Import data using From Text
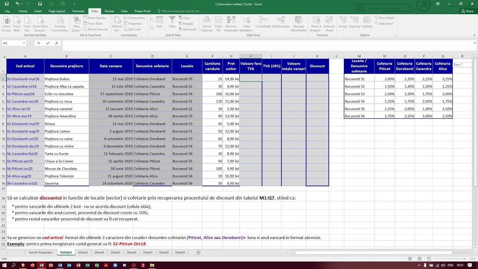Viewport: 478px width, 269px height. [x=27, y=24]
